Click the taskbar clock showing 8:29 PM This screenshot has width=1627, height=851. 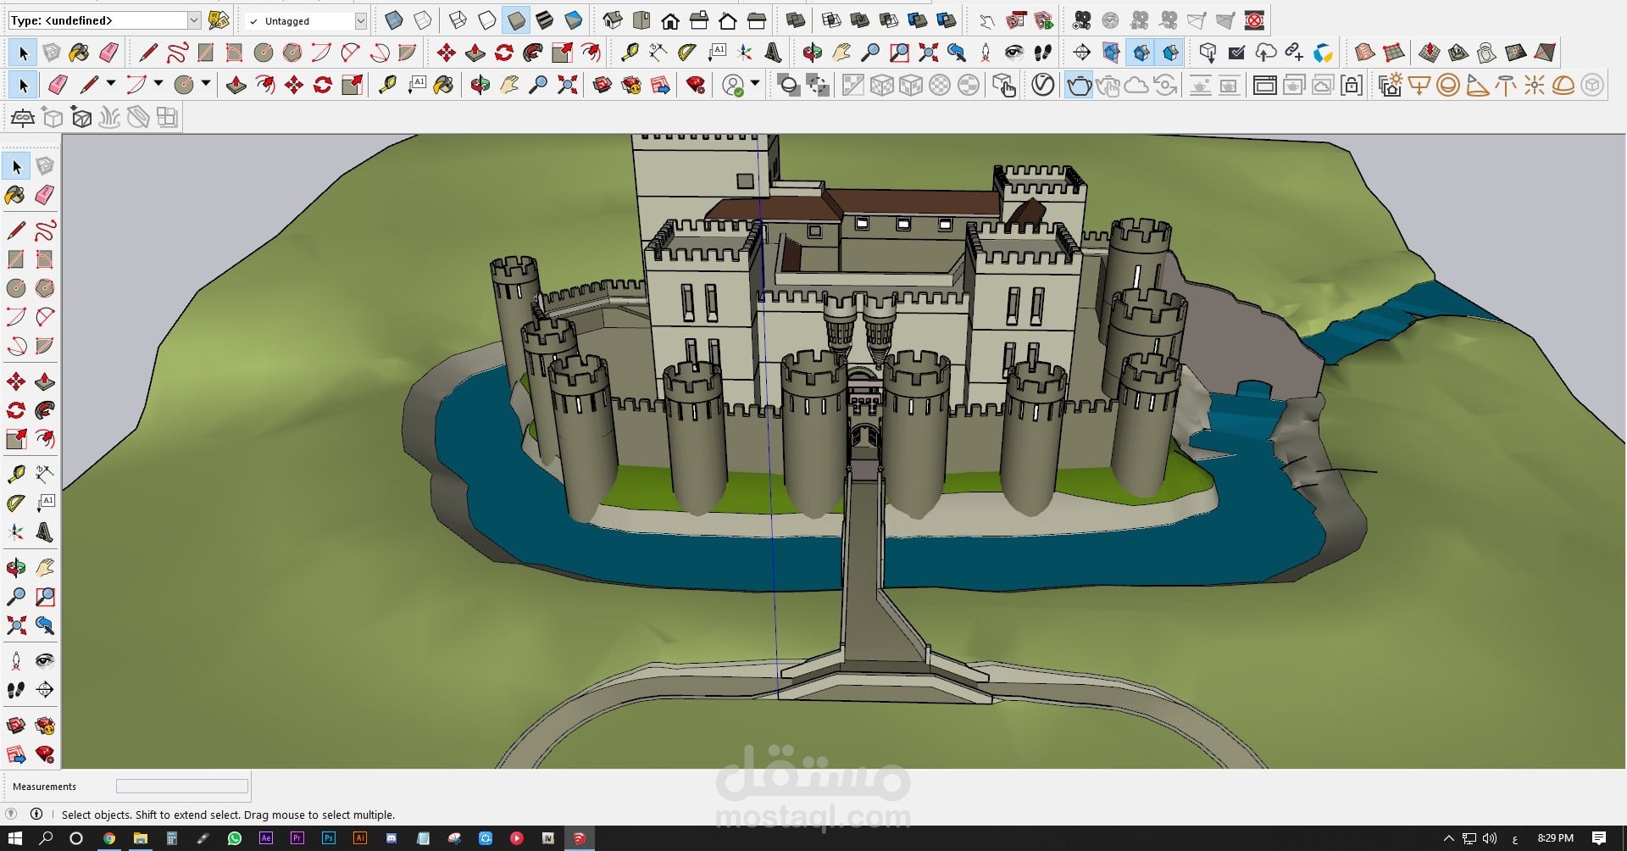(x=1556, y=838)
